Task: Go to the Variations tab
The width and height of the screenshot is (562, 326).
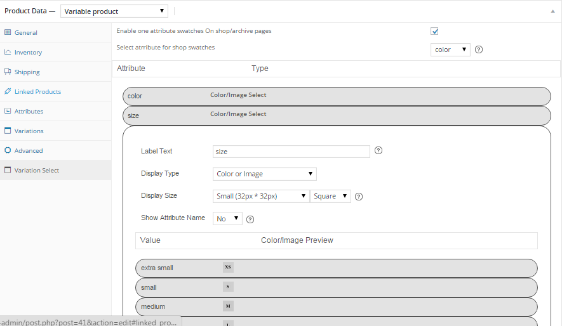Action: point(29,131)
